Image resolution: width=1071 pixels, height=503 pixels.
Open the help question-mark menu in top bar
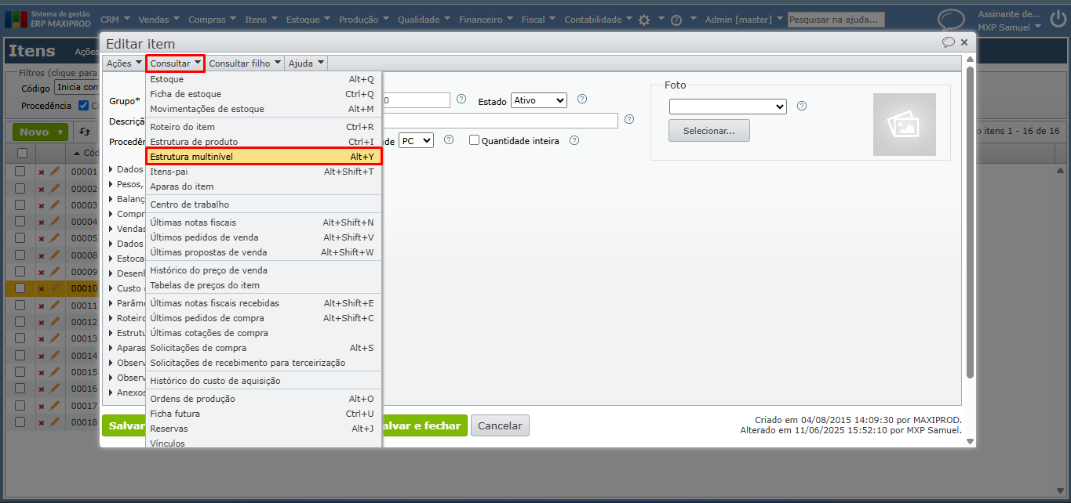(676, 20)
